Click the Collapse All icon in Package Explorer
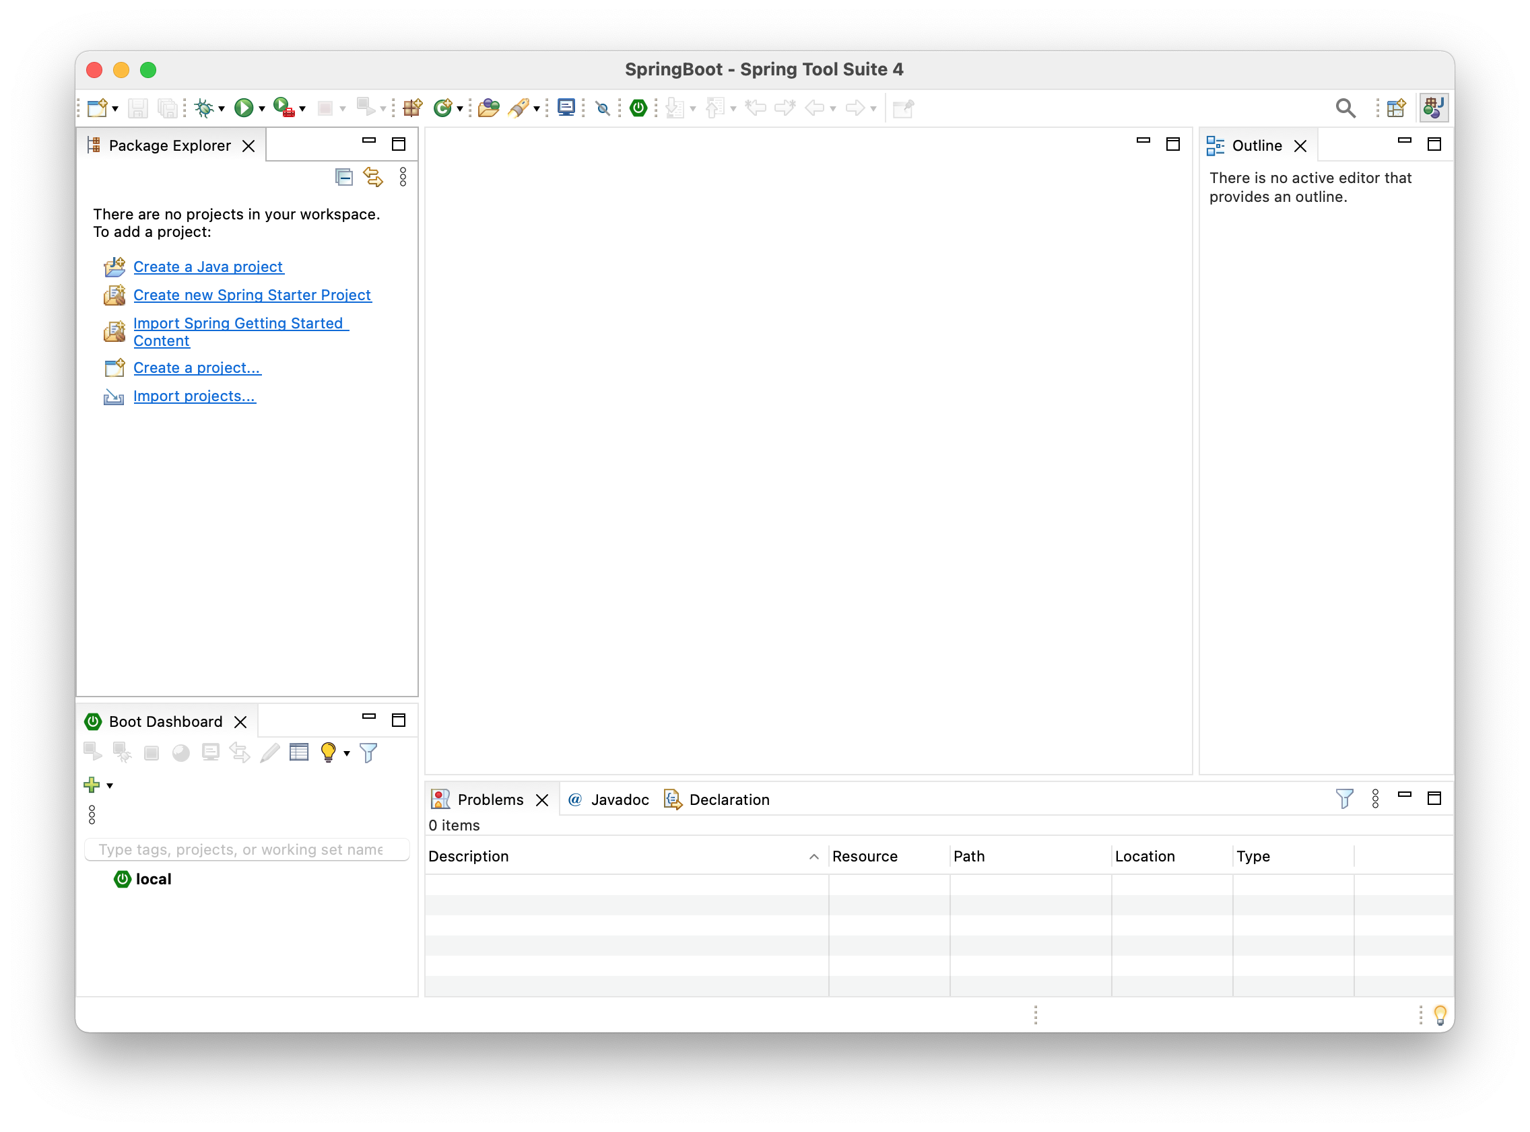The image size is (1530, 1132). coord(343,177)
